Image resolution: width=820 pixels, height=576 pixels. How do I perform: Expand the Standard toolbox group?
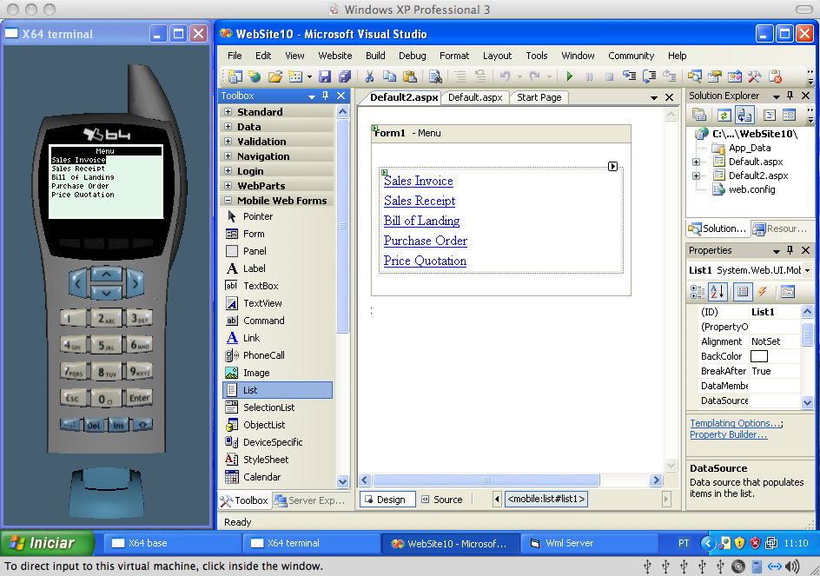228,111
